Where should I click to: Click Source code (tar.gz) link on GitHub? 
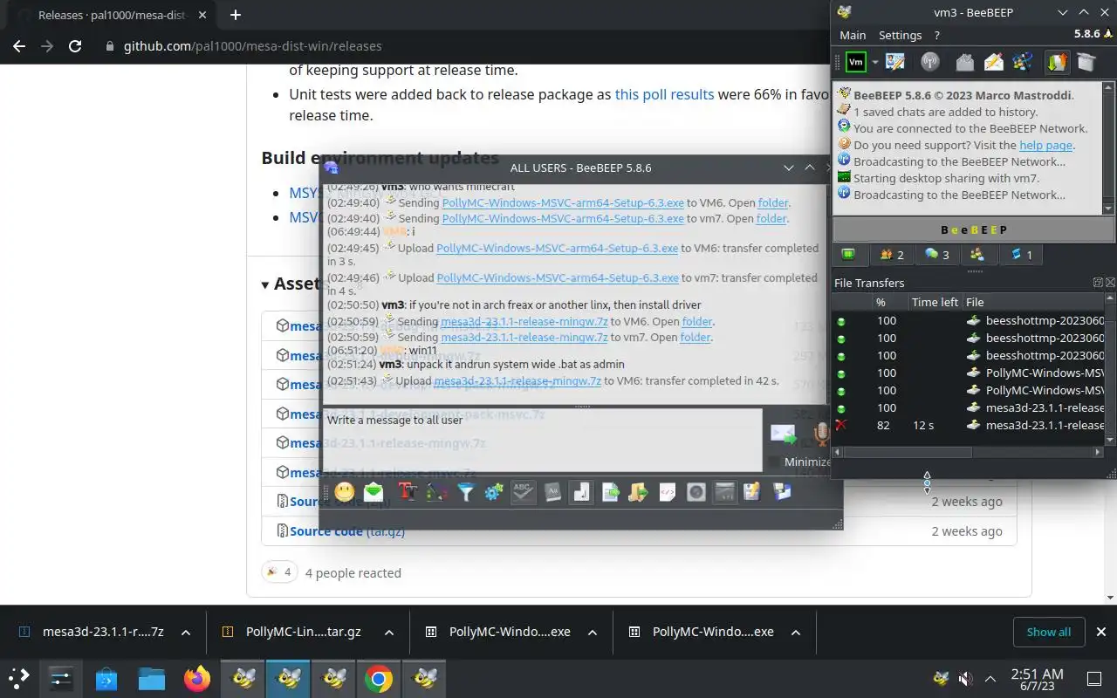347,531
